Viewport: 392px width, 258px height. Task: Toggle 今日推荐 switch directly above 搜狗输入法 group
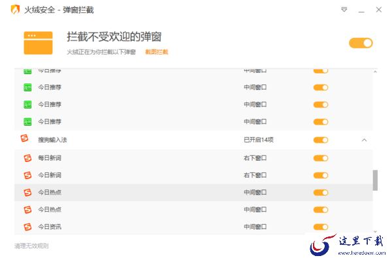pyautogui.click(x=321, y=122)
